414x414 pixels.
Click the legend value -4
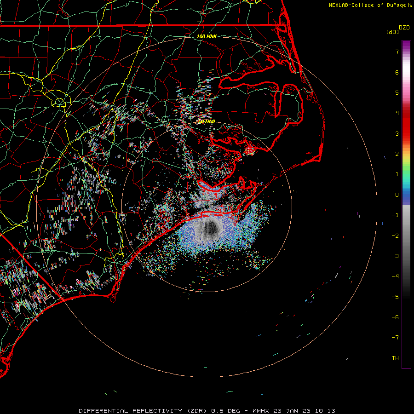click(395, 276)
